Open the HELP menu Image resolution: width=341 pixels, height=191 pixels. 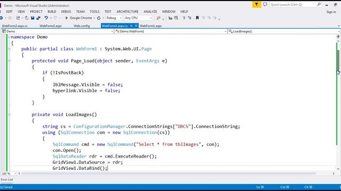point(184,12)
